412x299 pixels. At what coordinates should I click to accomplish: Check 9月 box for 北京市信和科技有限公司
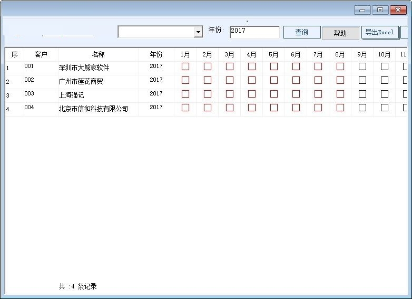click(362, 108)
